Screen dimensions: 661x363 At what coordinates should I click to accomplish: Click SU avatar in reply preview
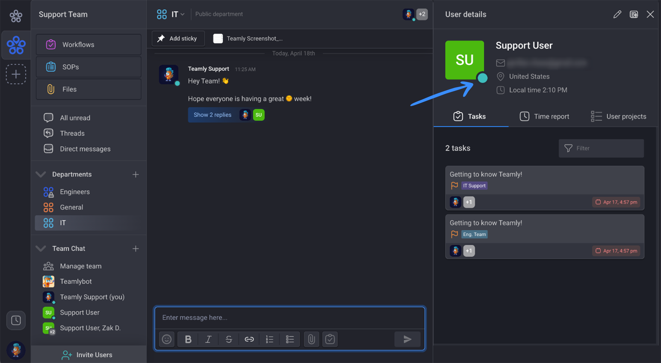click(x=259, y=115)
